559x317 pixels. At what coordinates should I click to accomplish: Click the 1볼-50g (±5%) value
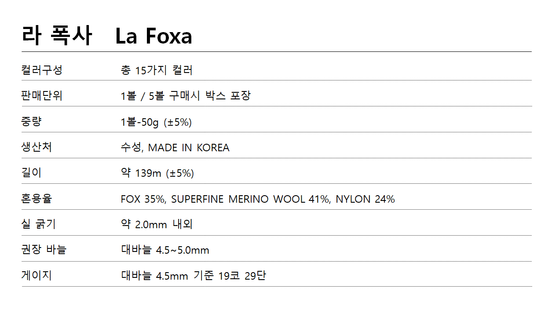(x=156, y=122)
